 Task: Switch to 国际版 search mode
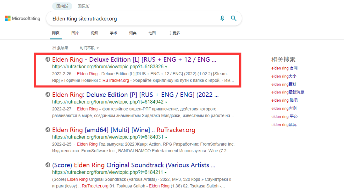click(x=83, y=6)
